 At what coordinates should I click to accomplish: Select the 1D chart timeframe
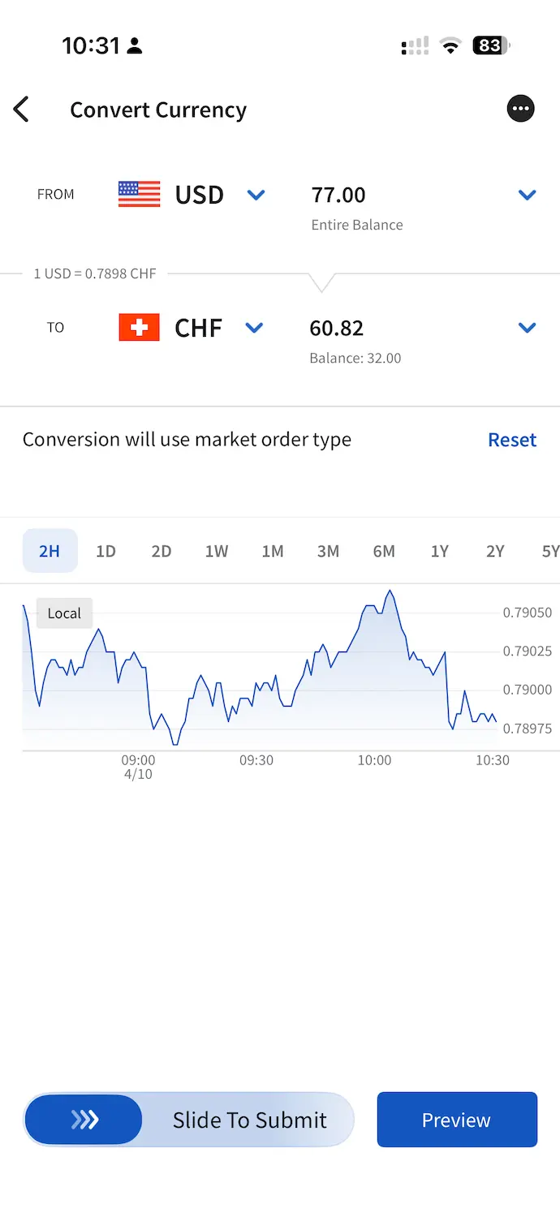tap(106, 550)
